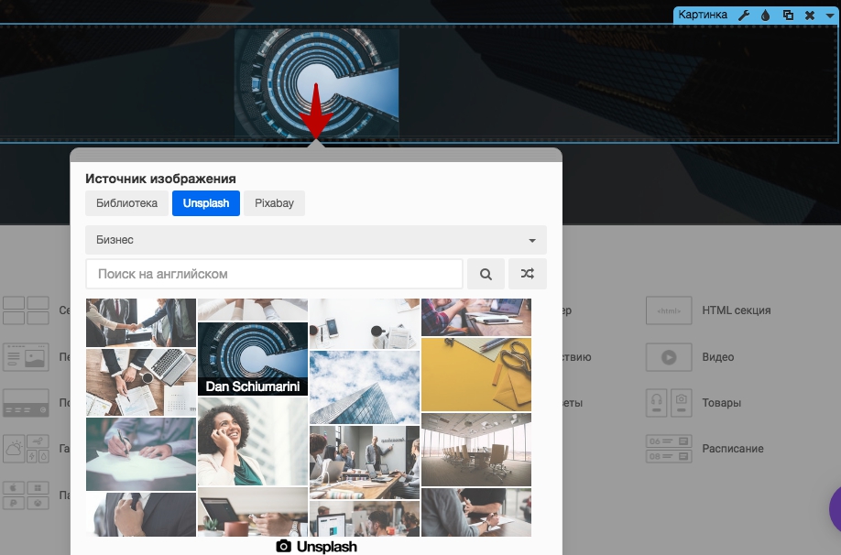This screenshot has height=555, width=841.
Task: Click the shuffle random images button
Action: 528,274
